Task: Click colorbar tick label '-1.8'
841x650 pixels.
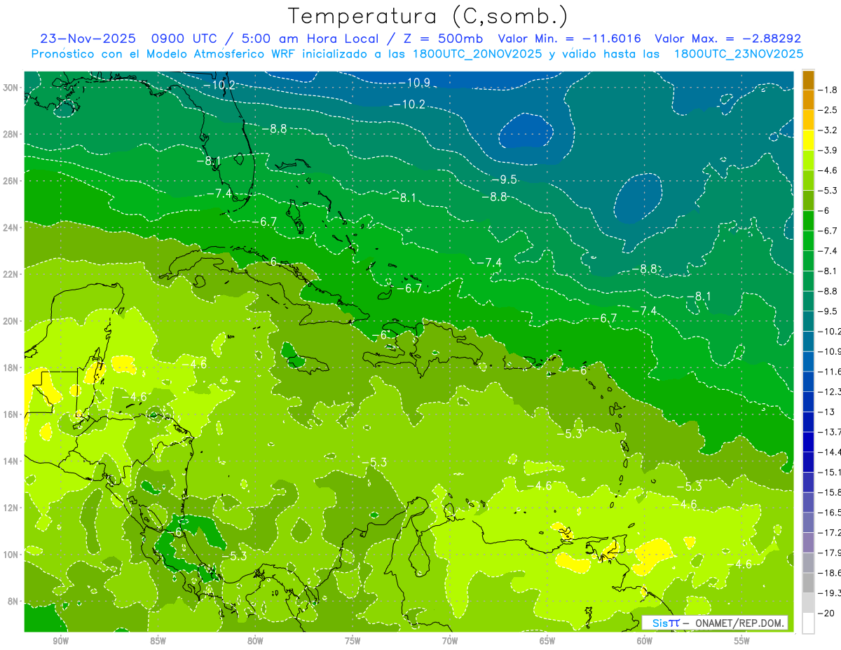Action: [x=828, y=90]
